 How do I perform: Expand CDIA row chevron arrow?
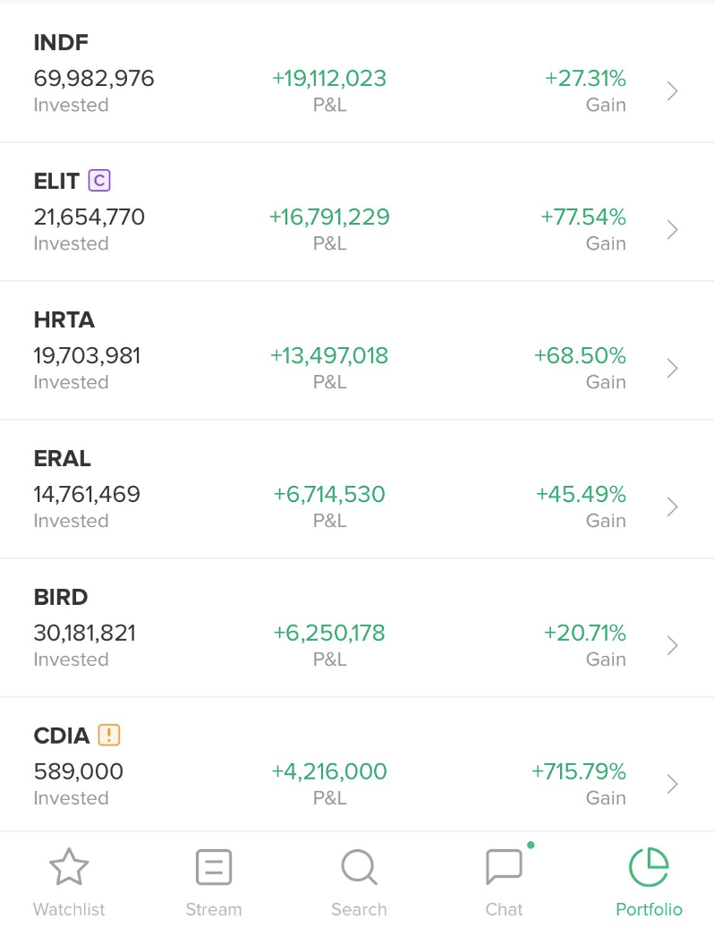[673, 785]
